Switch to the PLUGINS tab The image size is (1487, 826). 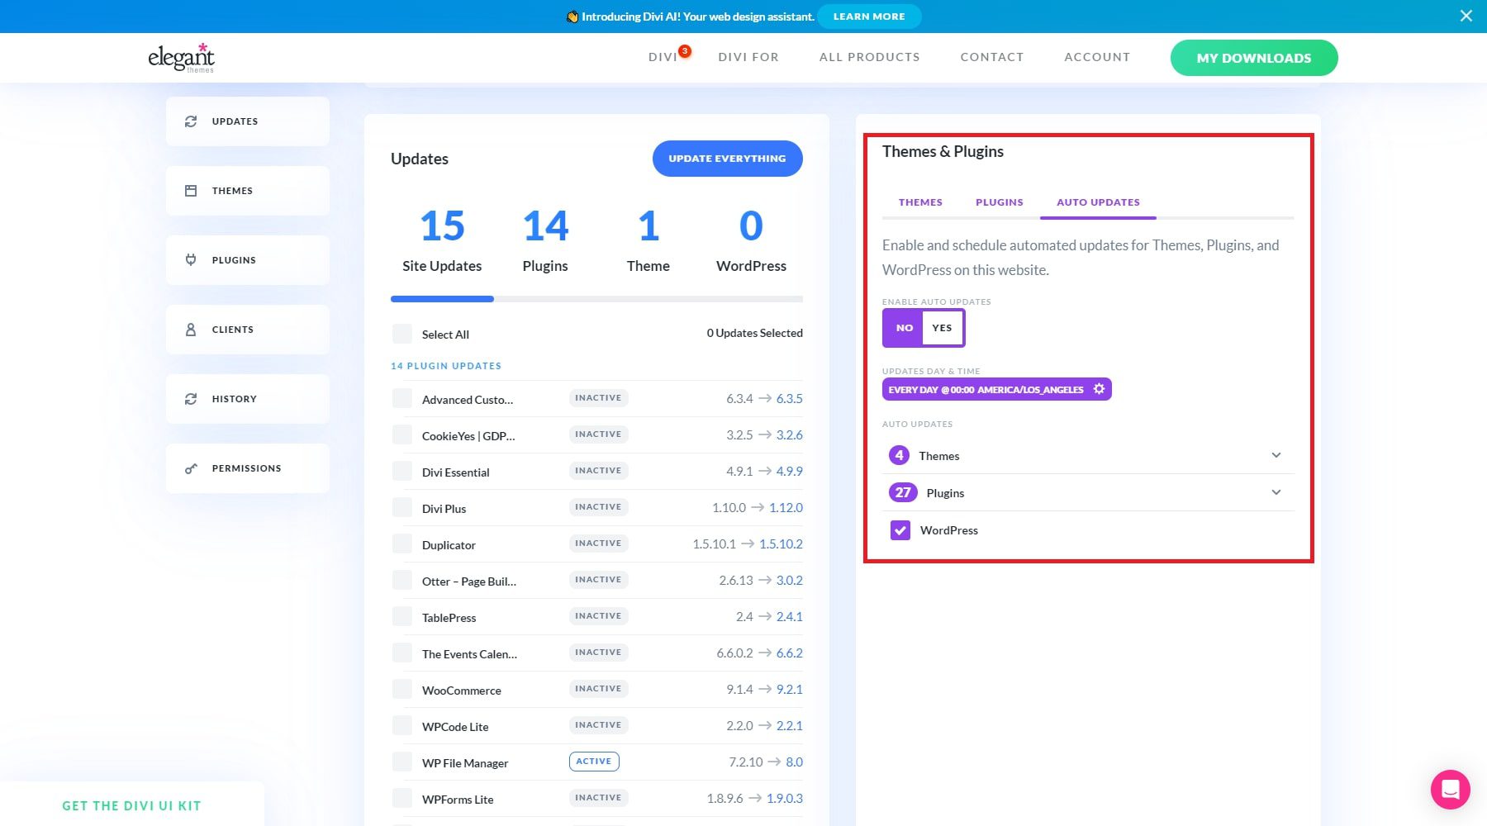tap(999, 202)
